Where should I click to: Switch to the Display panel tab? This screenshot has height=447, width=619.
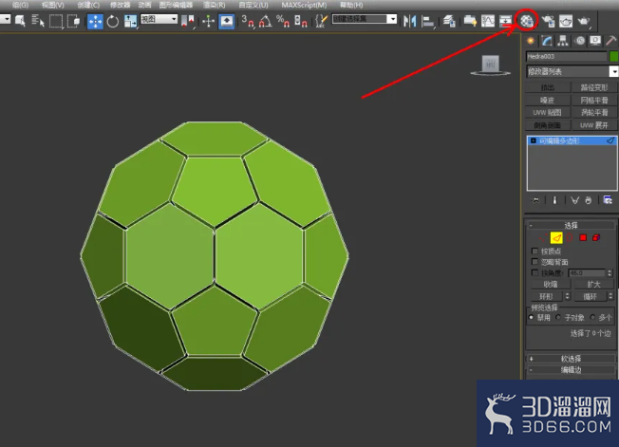(x=595, y=41)
